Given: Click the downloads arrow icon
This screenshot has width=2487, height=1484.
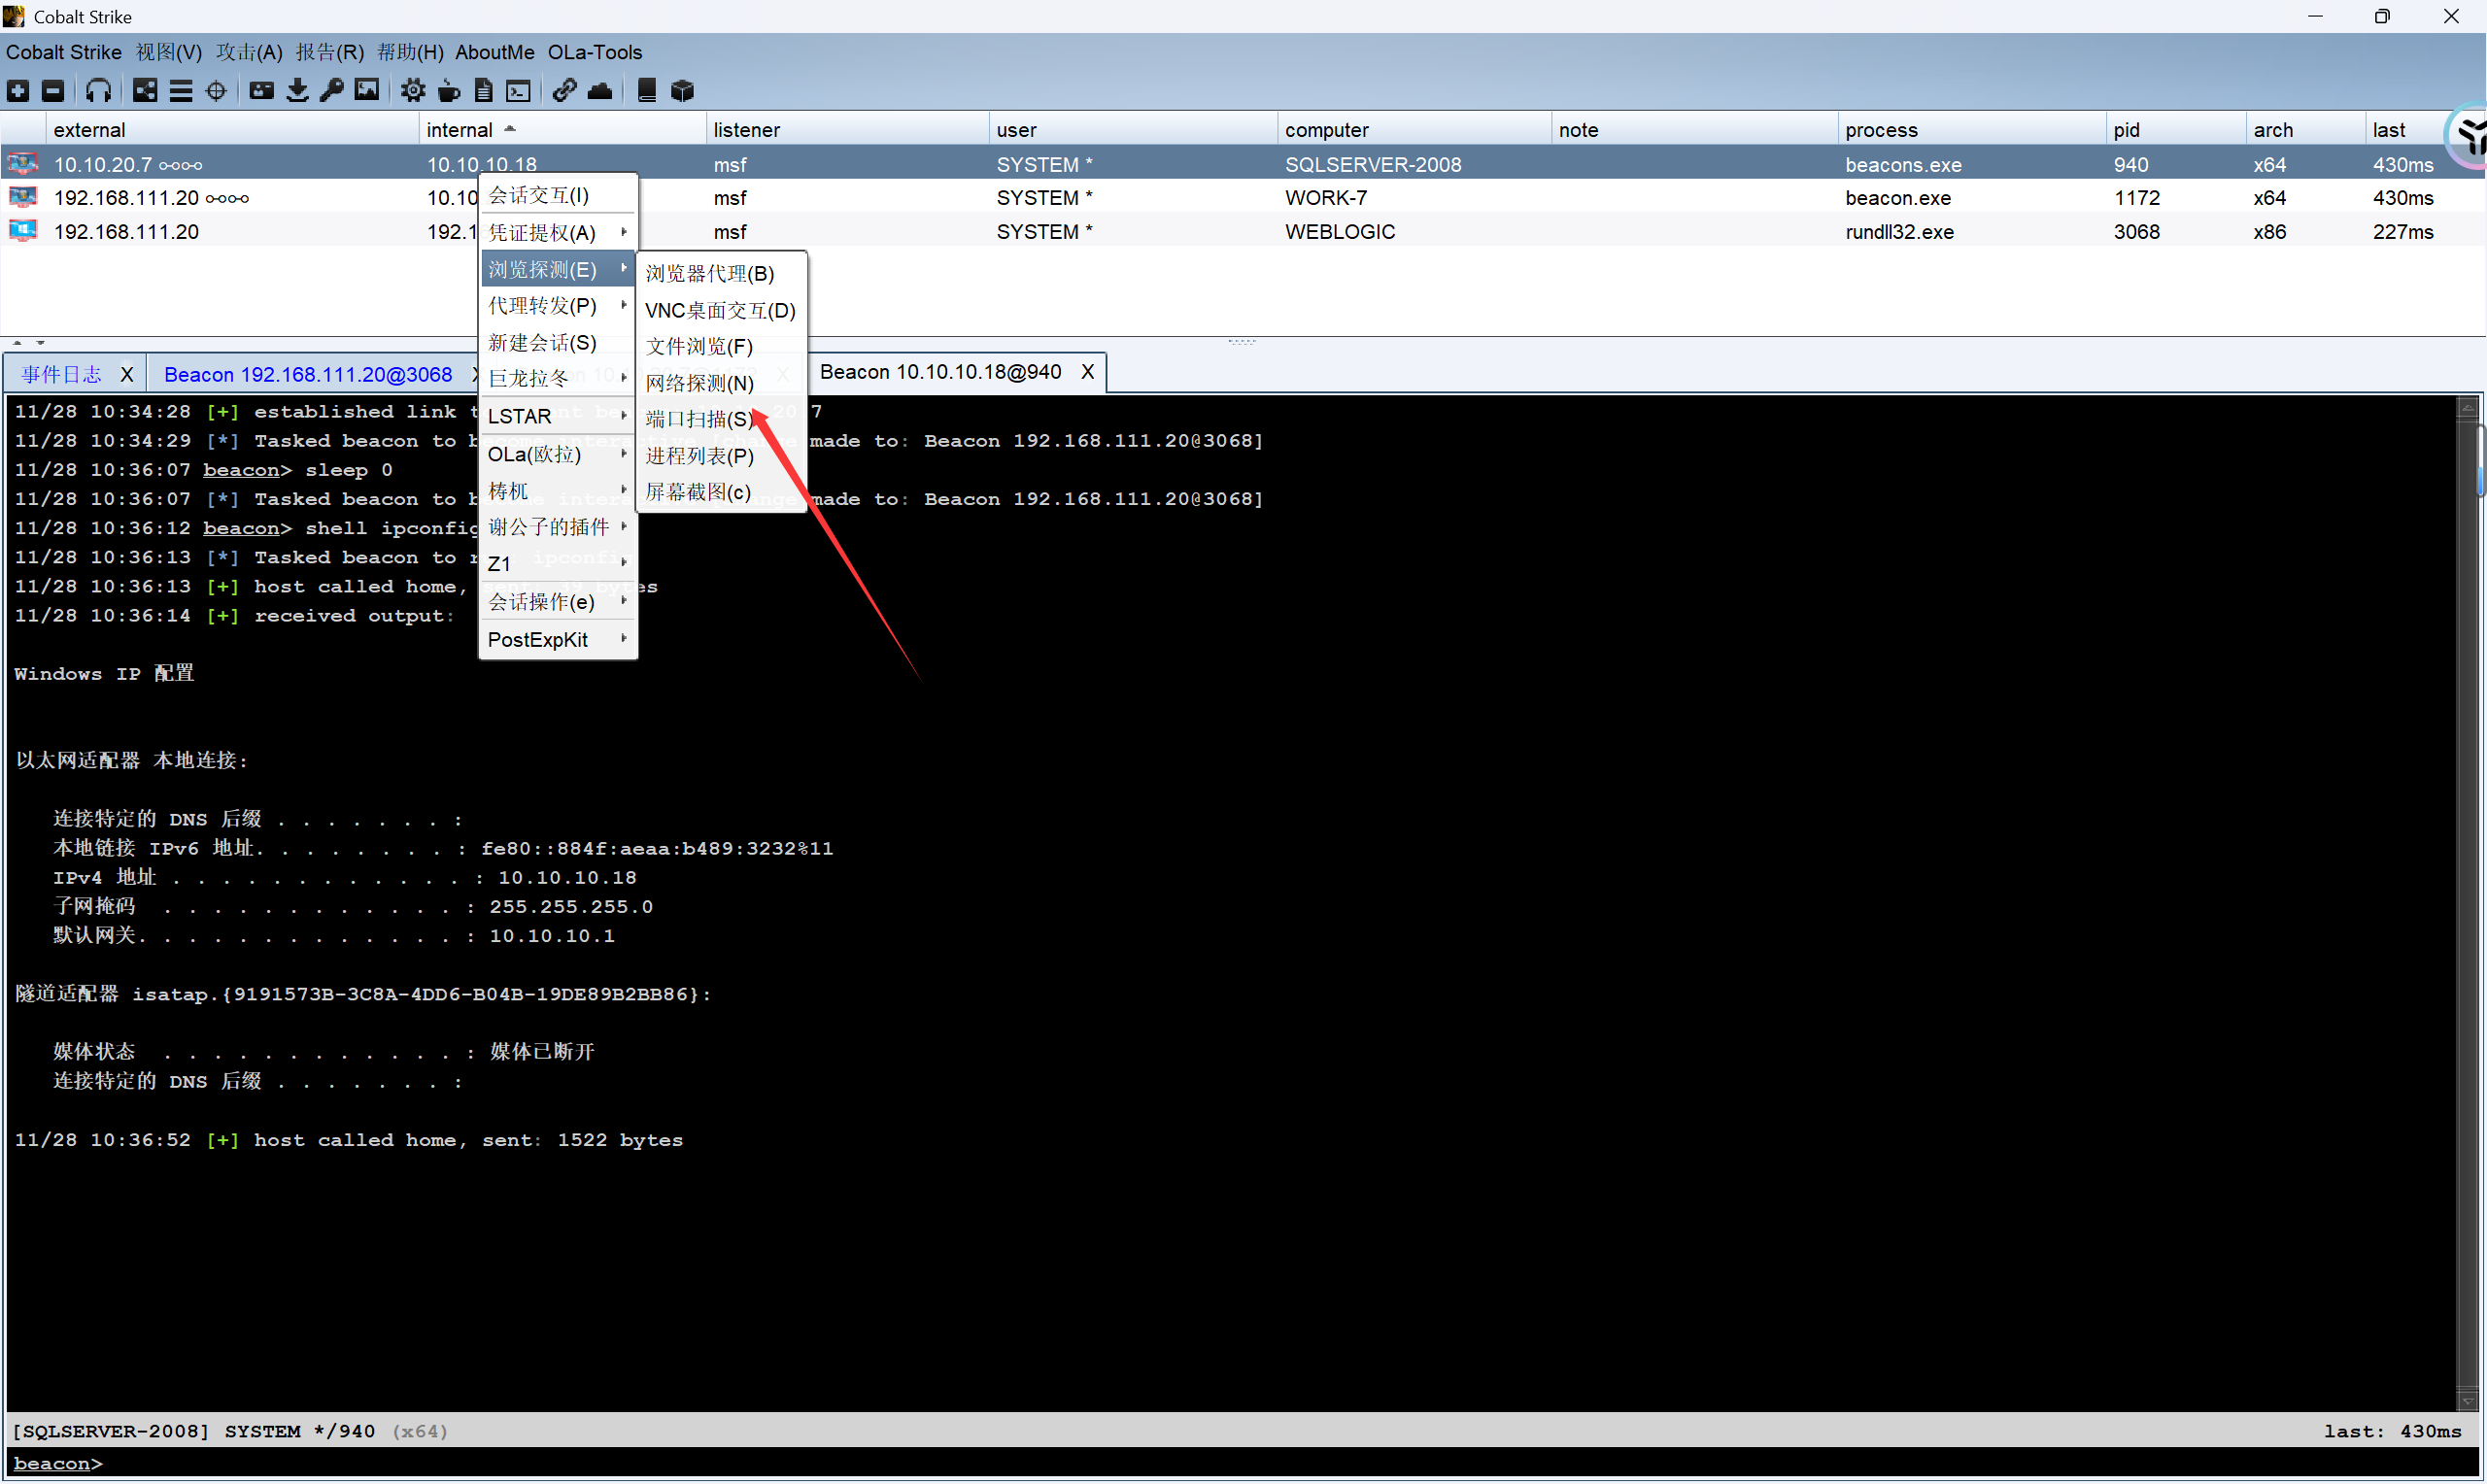Looking at the screenshot, I should tap(297, 91).
